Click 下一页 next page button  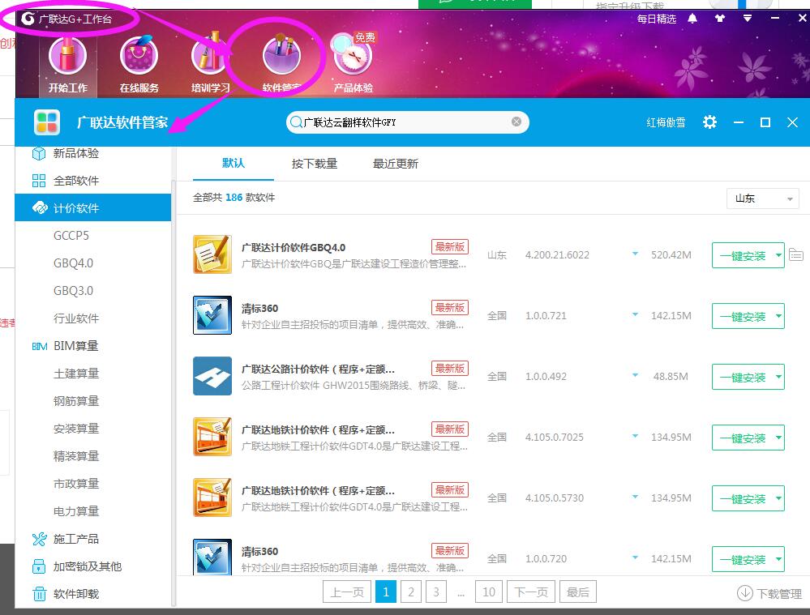coord(531,592)
